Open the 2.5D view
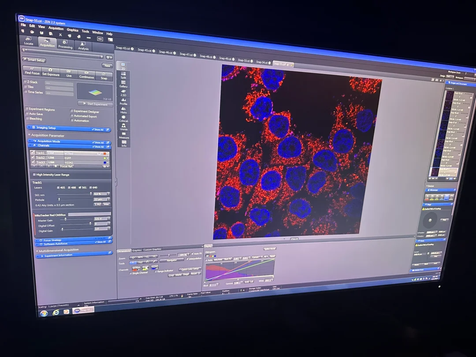The width and height of the screenshot is (476, 357). click(x=123, y=93)
